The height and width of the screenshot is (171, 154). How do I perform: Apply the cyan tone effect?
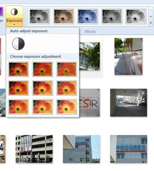pyautogui.click(x=88, y=17)
